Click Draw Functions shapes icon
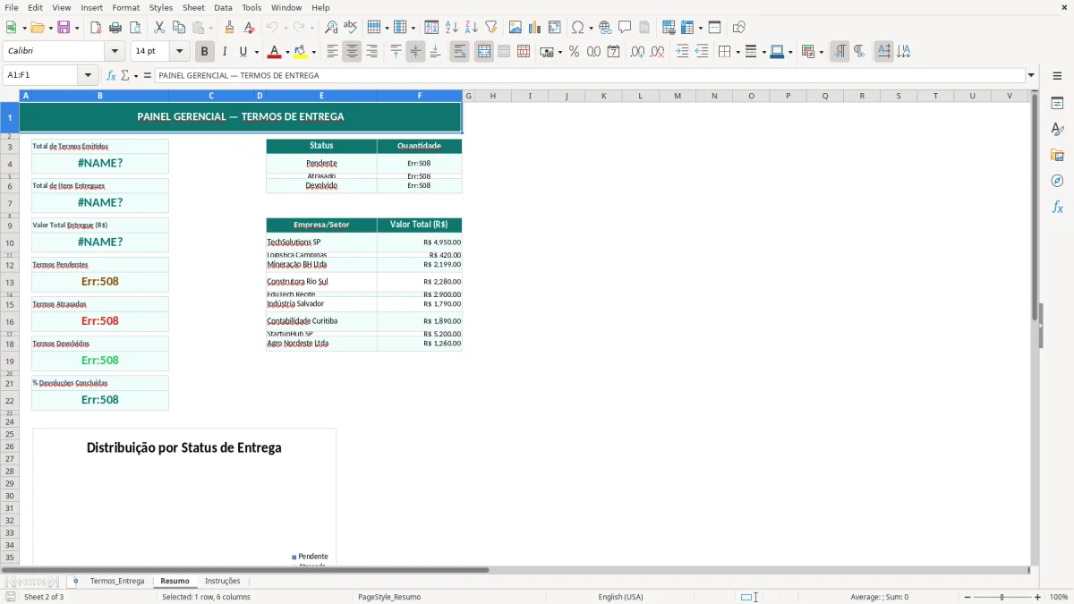This screenshot has height=604, width=1074. 739,28
